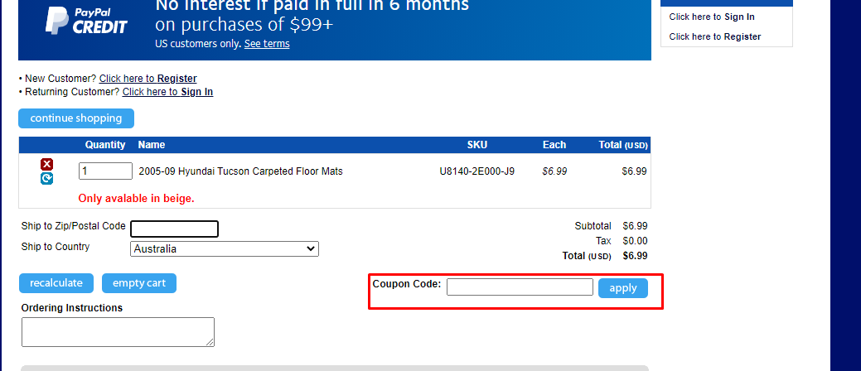The width and height of the screenshot is (861, 371).
Task: Open the Ship to Country dropdown
Action: 225,249
